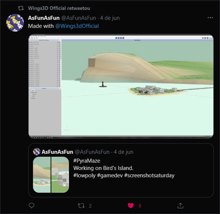220x214 pixels.
Task: Click the retweet count showing 2
Action: tap(90, 206)
